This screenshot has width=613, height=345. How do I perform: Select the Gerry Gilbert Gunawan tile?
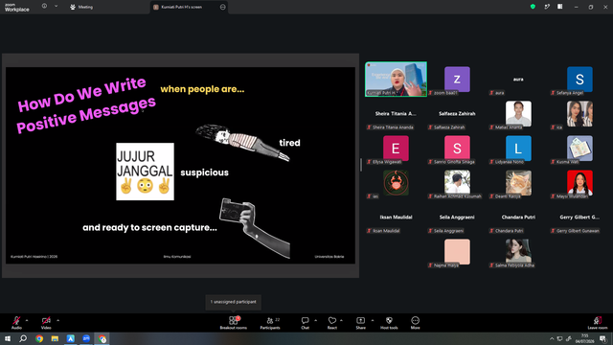[x=579, y=218]
